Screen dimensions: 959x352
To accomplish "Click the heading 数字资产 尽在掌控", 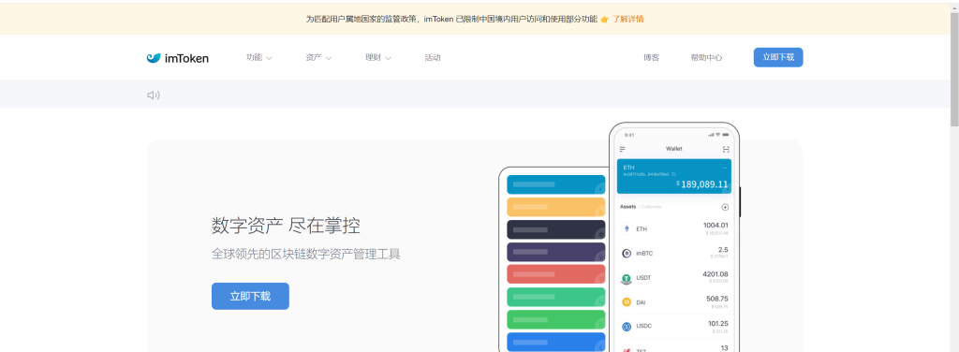I will (287, 226).
